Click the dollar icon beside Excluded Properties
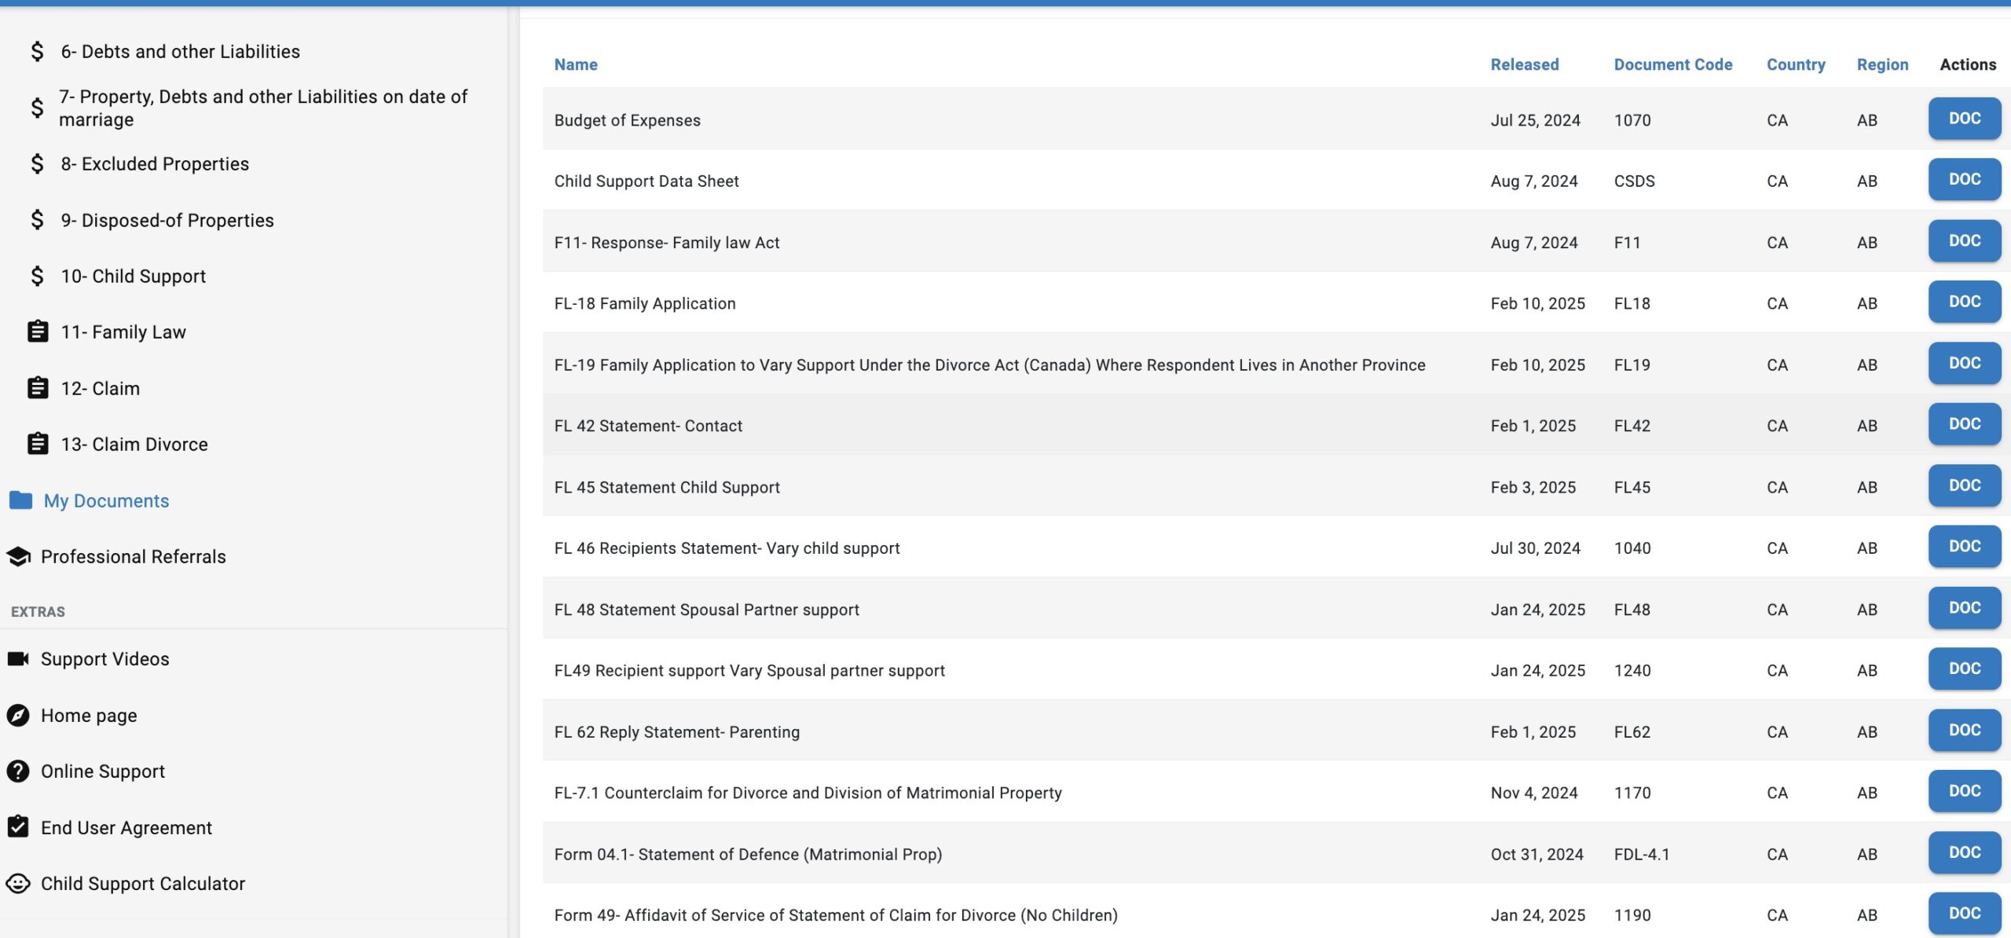 tap(37, 163)
